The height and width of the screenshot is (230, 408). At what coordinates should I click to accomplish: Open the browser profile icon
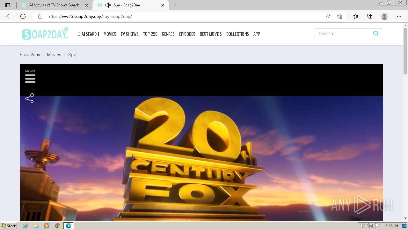point(384,16)
